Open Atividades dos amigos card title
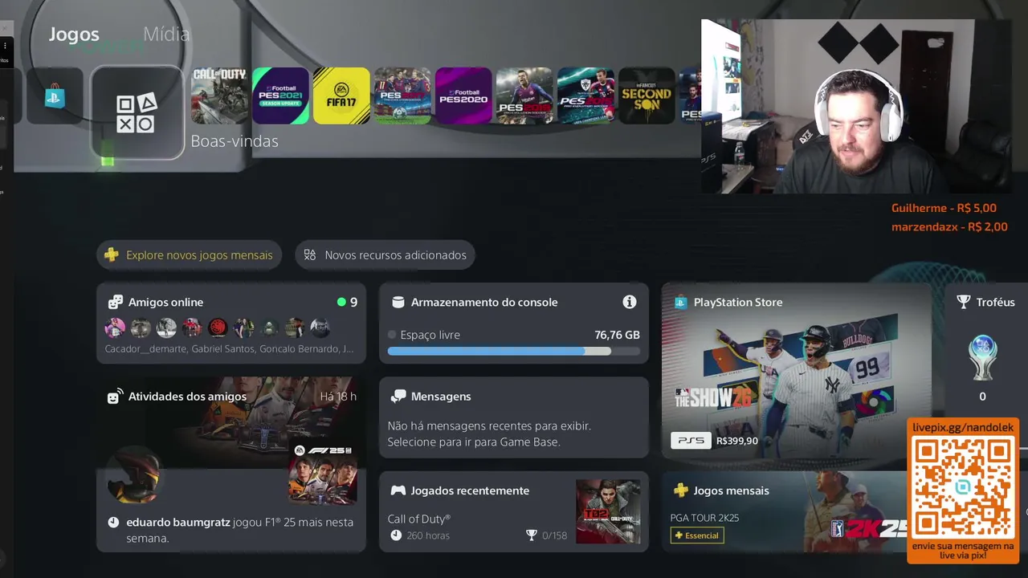 [187, 397]
